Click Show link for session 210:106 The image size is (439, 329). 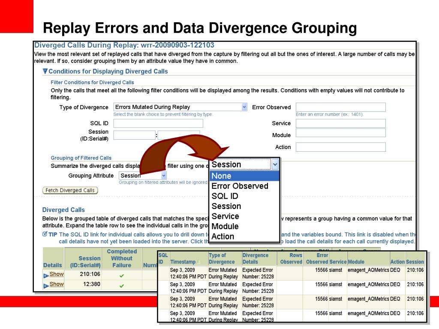point(57,274)
